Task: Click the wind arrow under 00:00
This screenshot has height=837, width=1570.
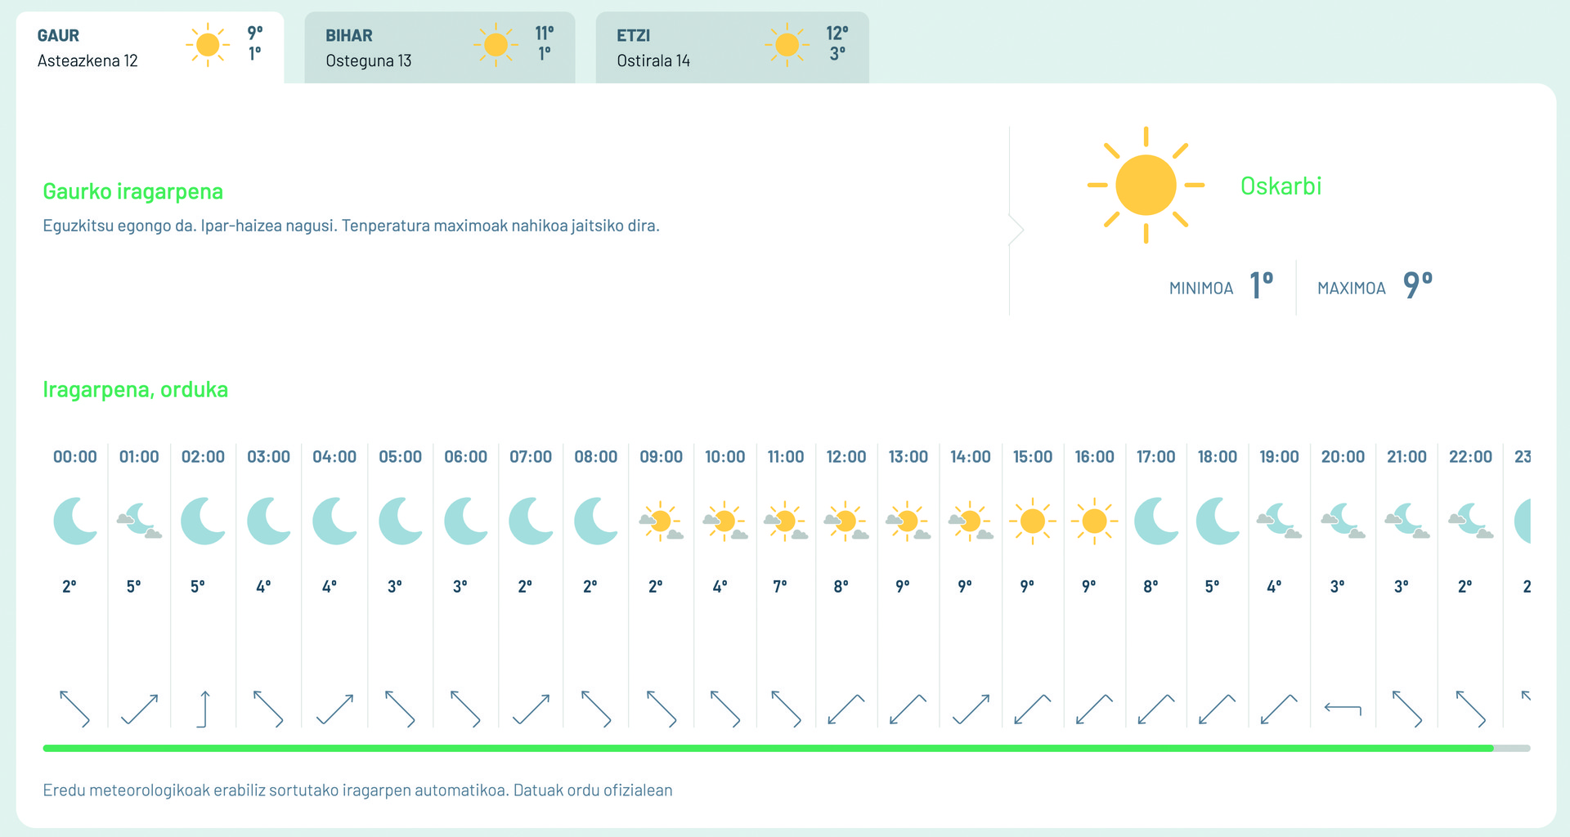Action: (x=75, y=709)
